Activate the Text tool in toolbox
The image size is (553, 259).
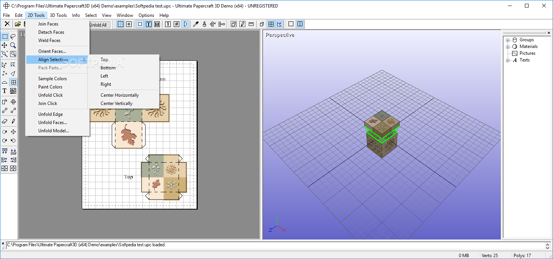(x=5, y=91)
